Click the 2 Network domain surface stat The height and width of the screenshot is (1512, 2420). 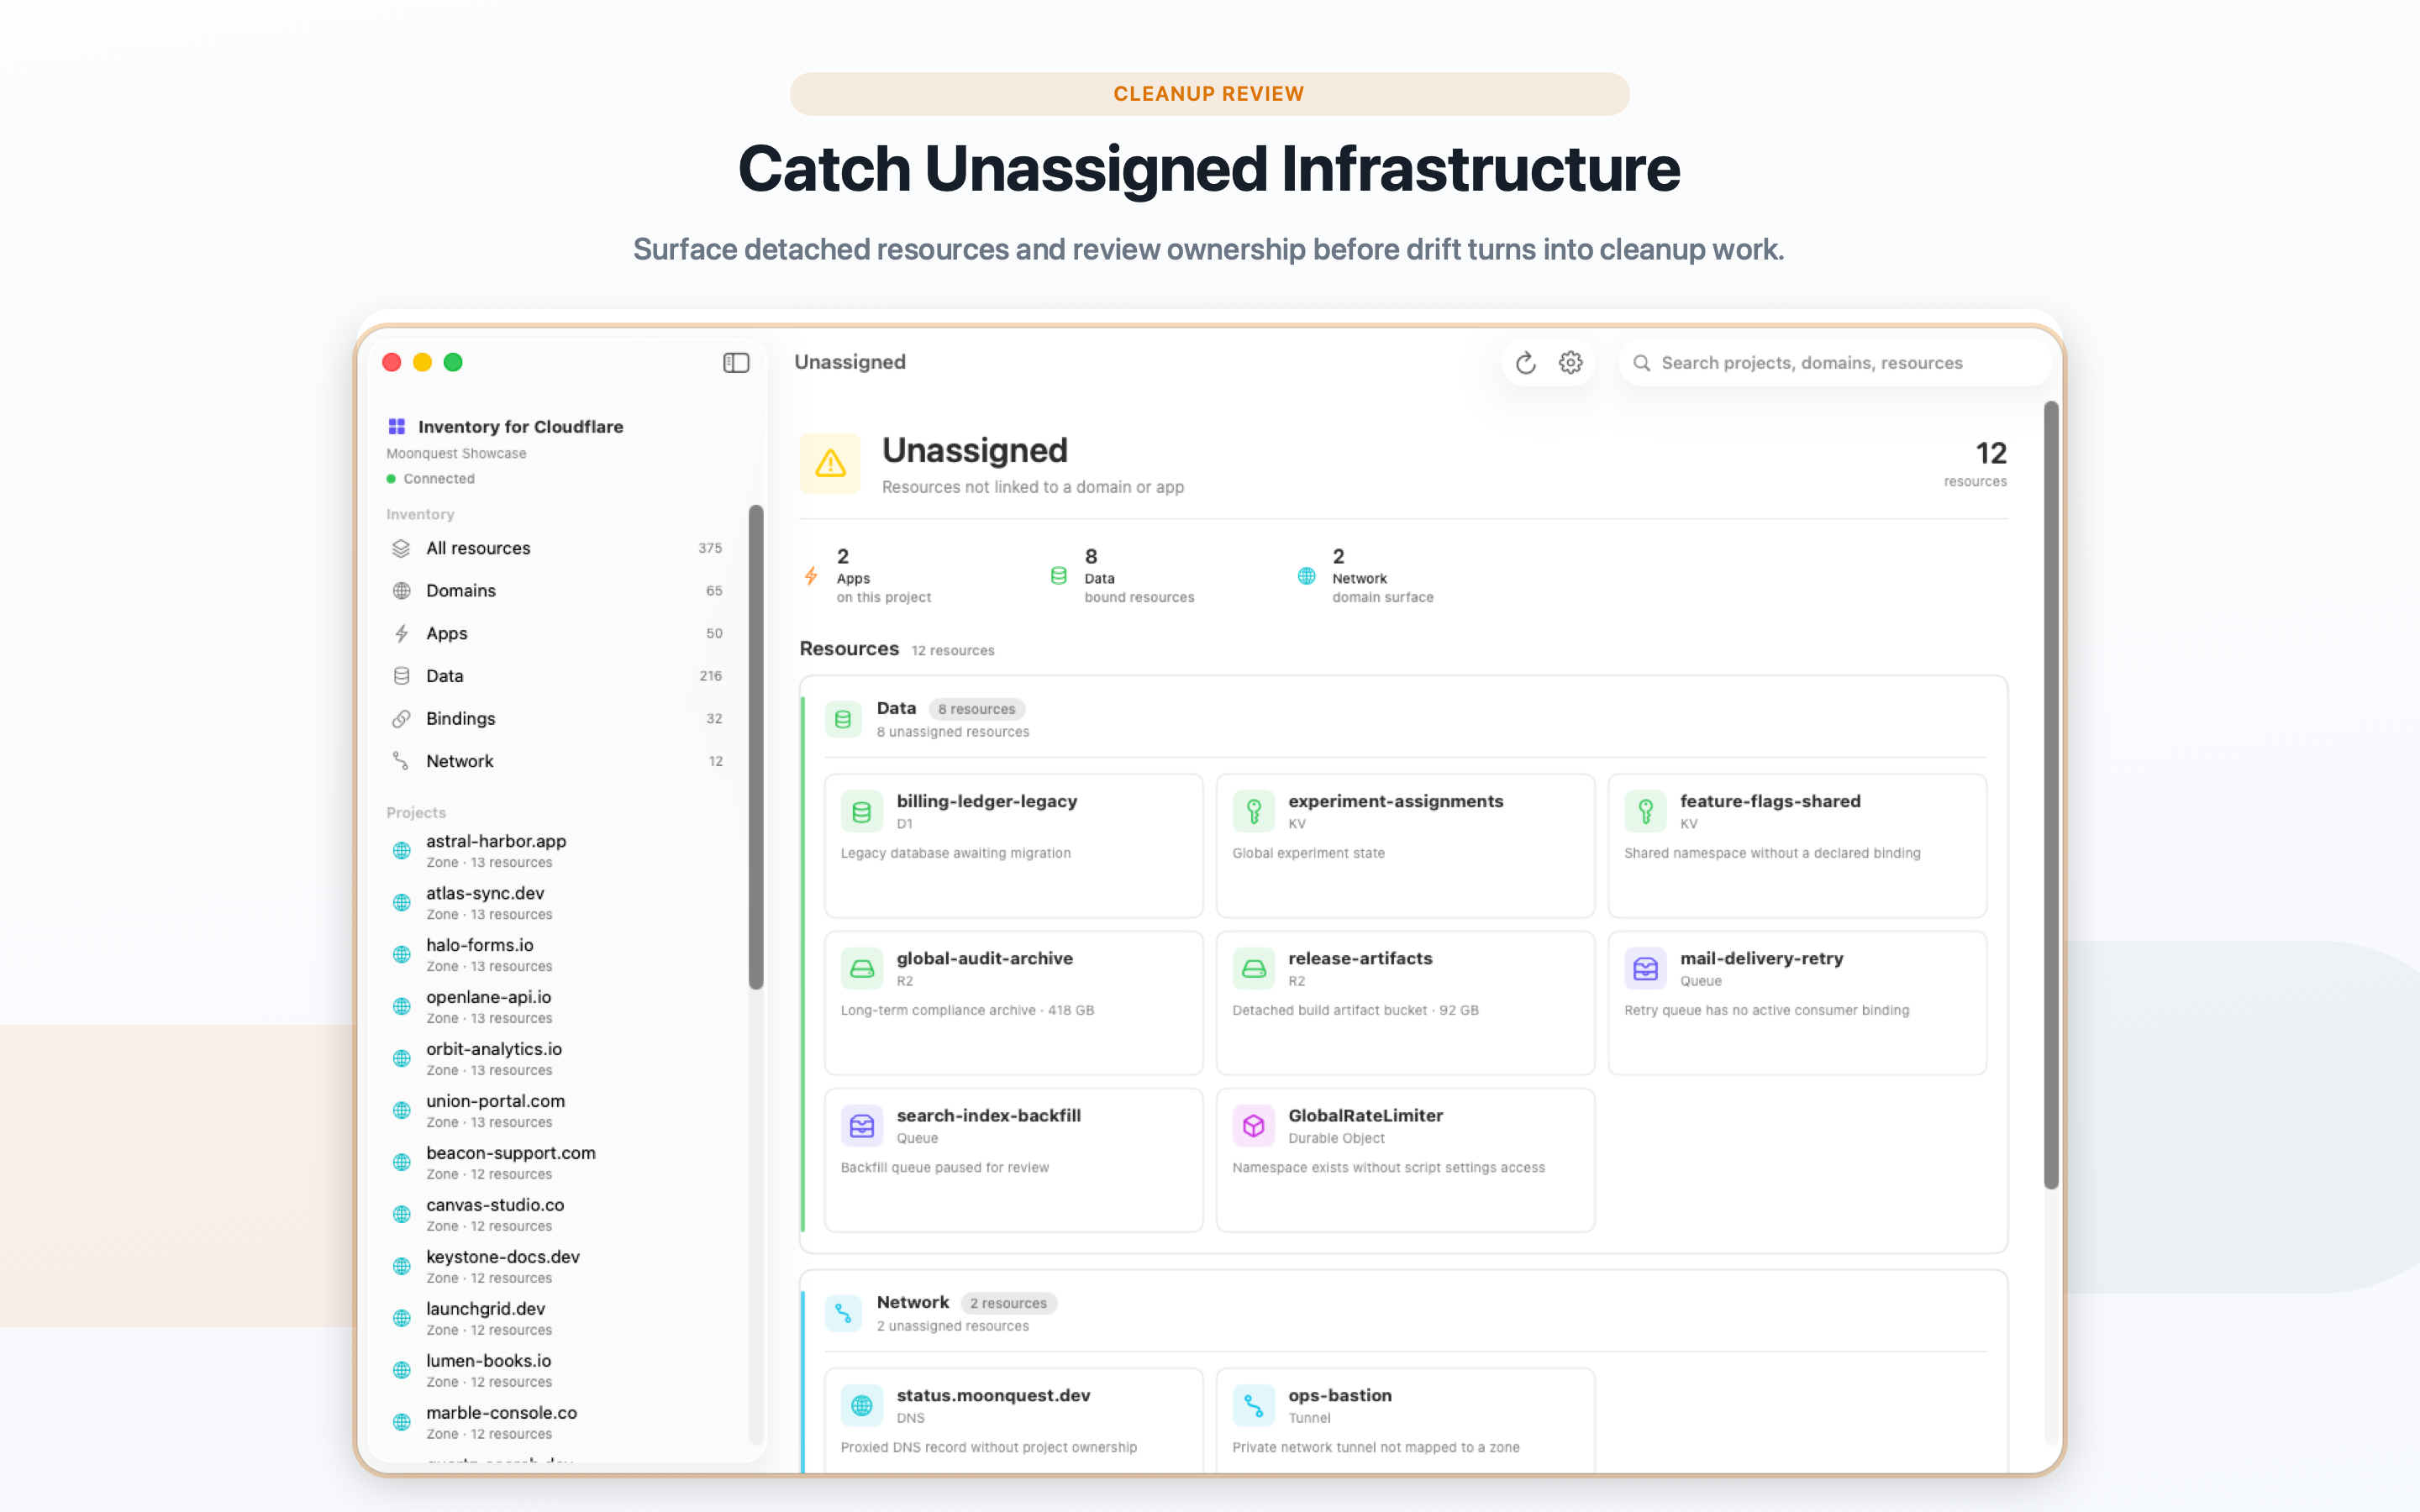[1365, 576]
